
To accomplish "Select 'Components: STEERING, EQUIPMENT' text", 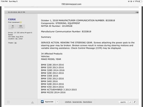I will [60, 23].
